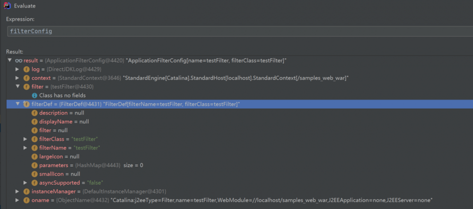473x209 pixels.
Task: Click the field icon next to filterDef
Action: (26, 104)
